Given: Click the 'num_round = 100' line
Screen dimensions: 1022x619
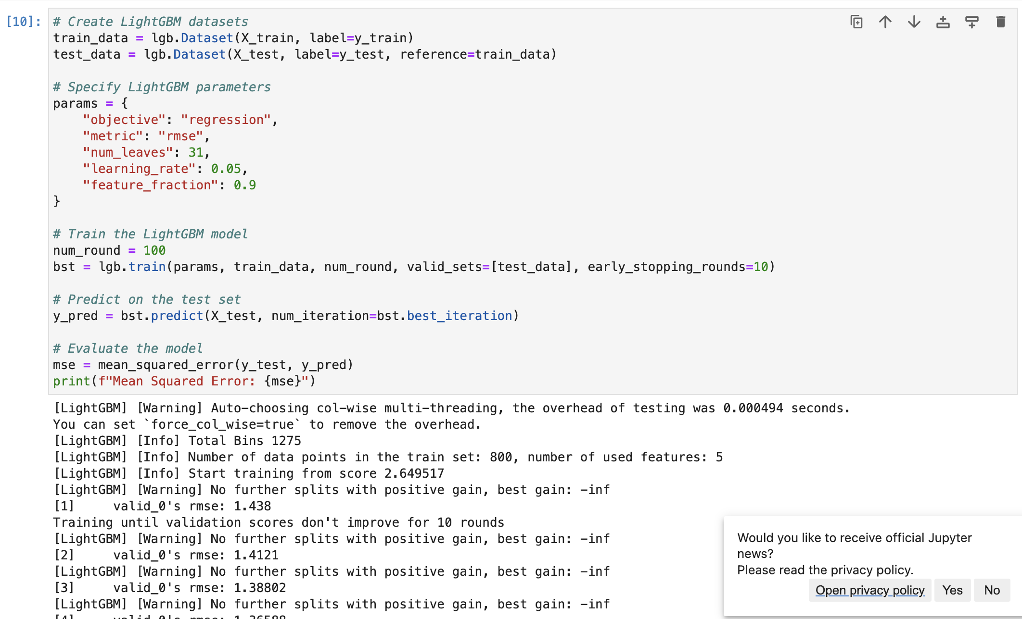Looking at the screenshot, I should pyautogui.click(x=109, y=250).
